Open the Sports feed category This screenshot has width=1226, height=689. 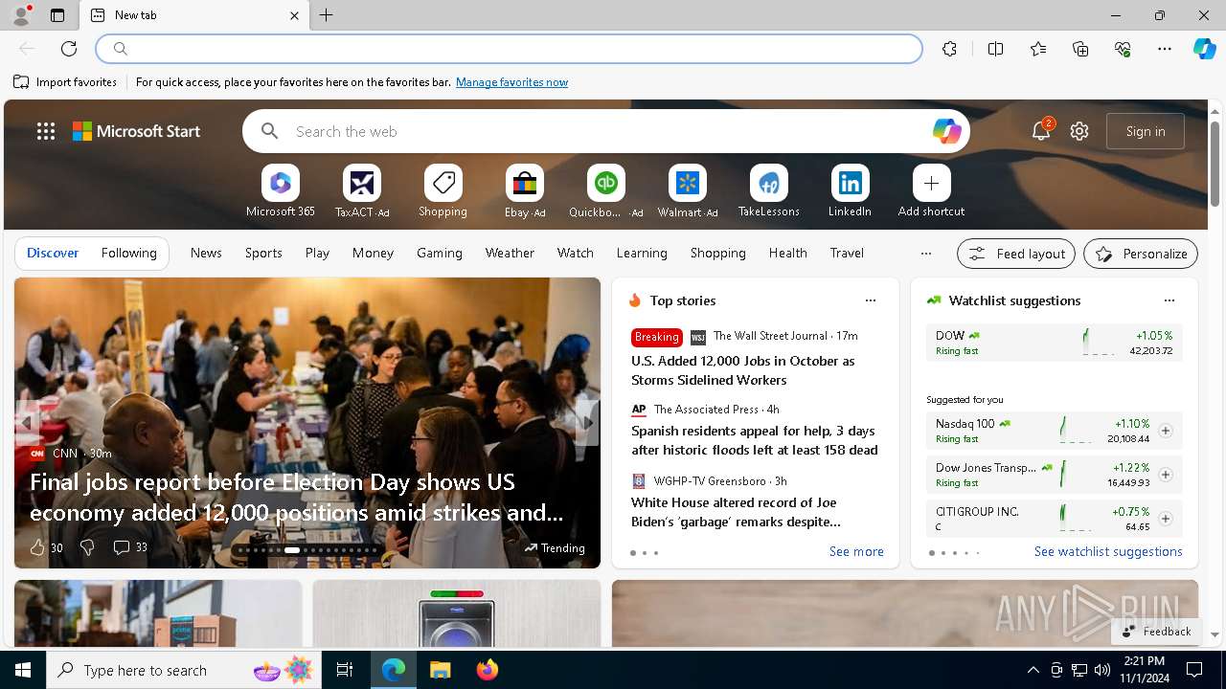tap(263, 253)
